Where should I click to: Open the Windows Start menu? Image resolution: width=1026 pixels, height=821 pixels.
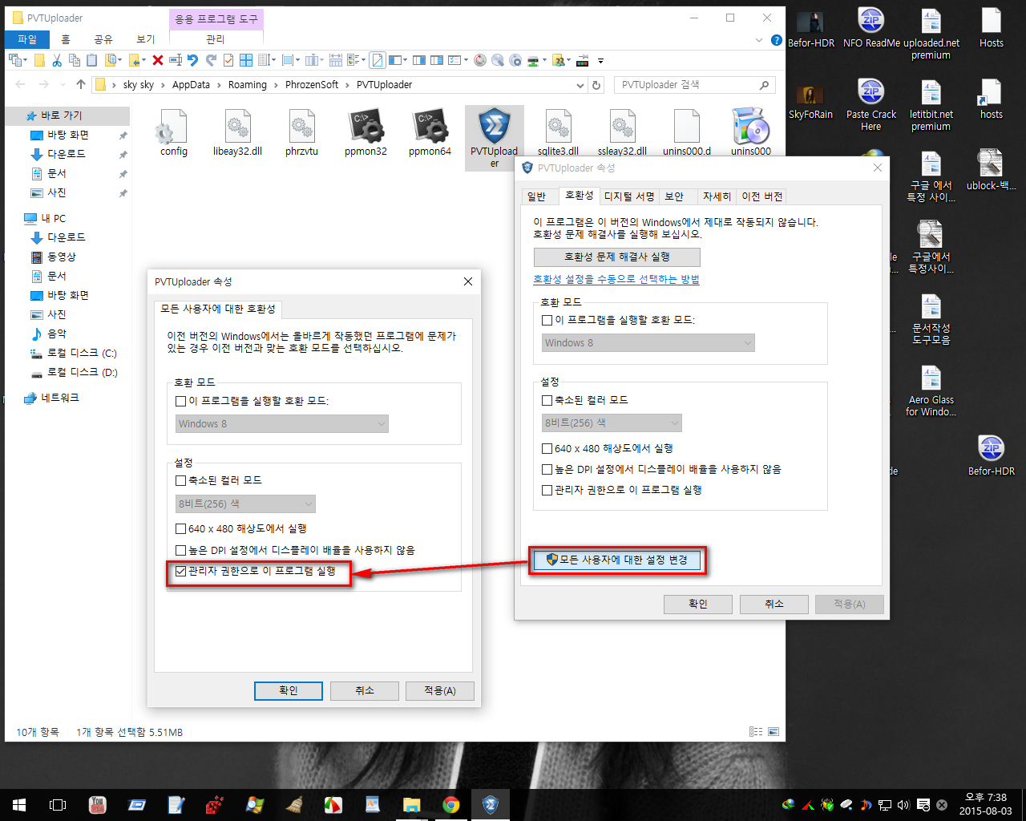click(x=19, y=805)
